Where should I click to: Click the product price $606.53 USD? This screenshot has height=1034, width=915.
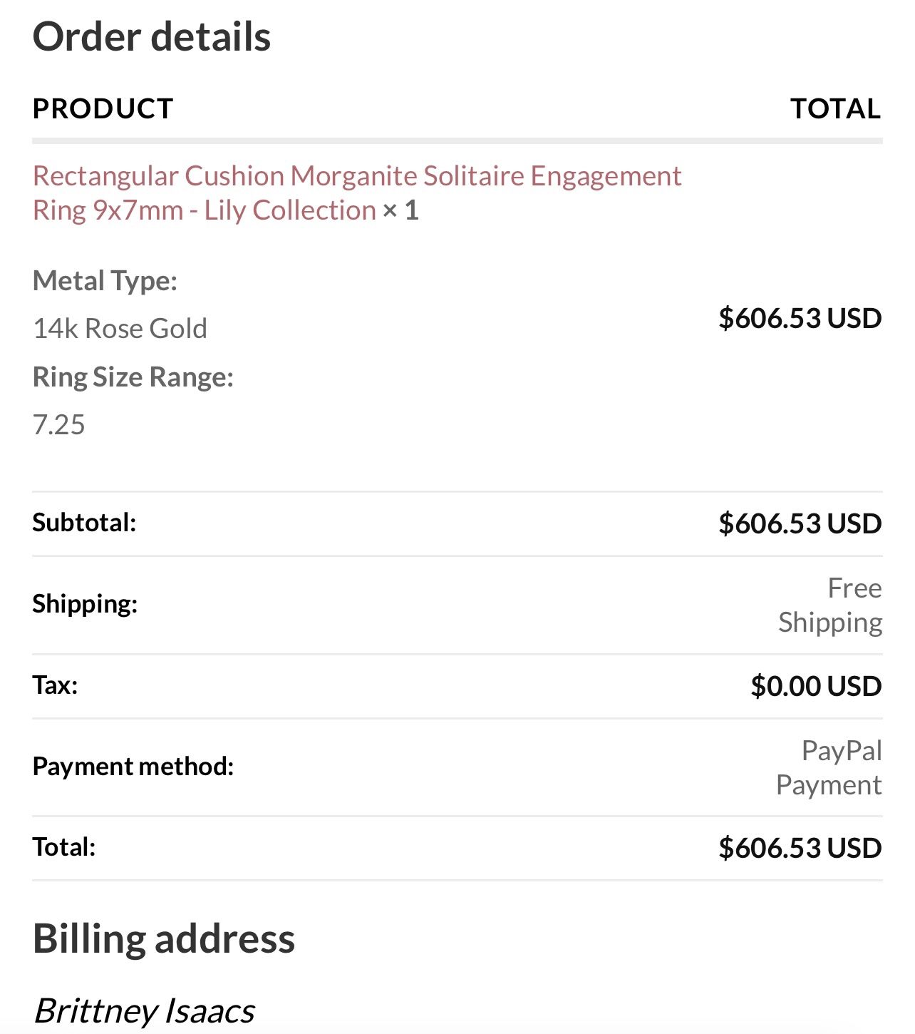pyautogui.click(x=800, y=318)
